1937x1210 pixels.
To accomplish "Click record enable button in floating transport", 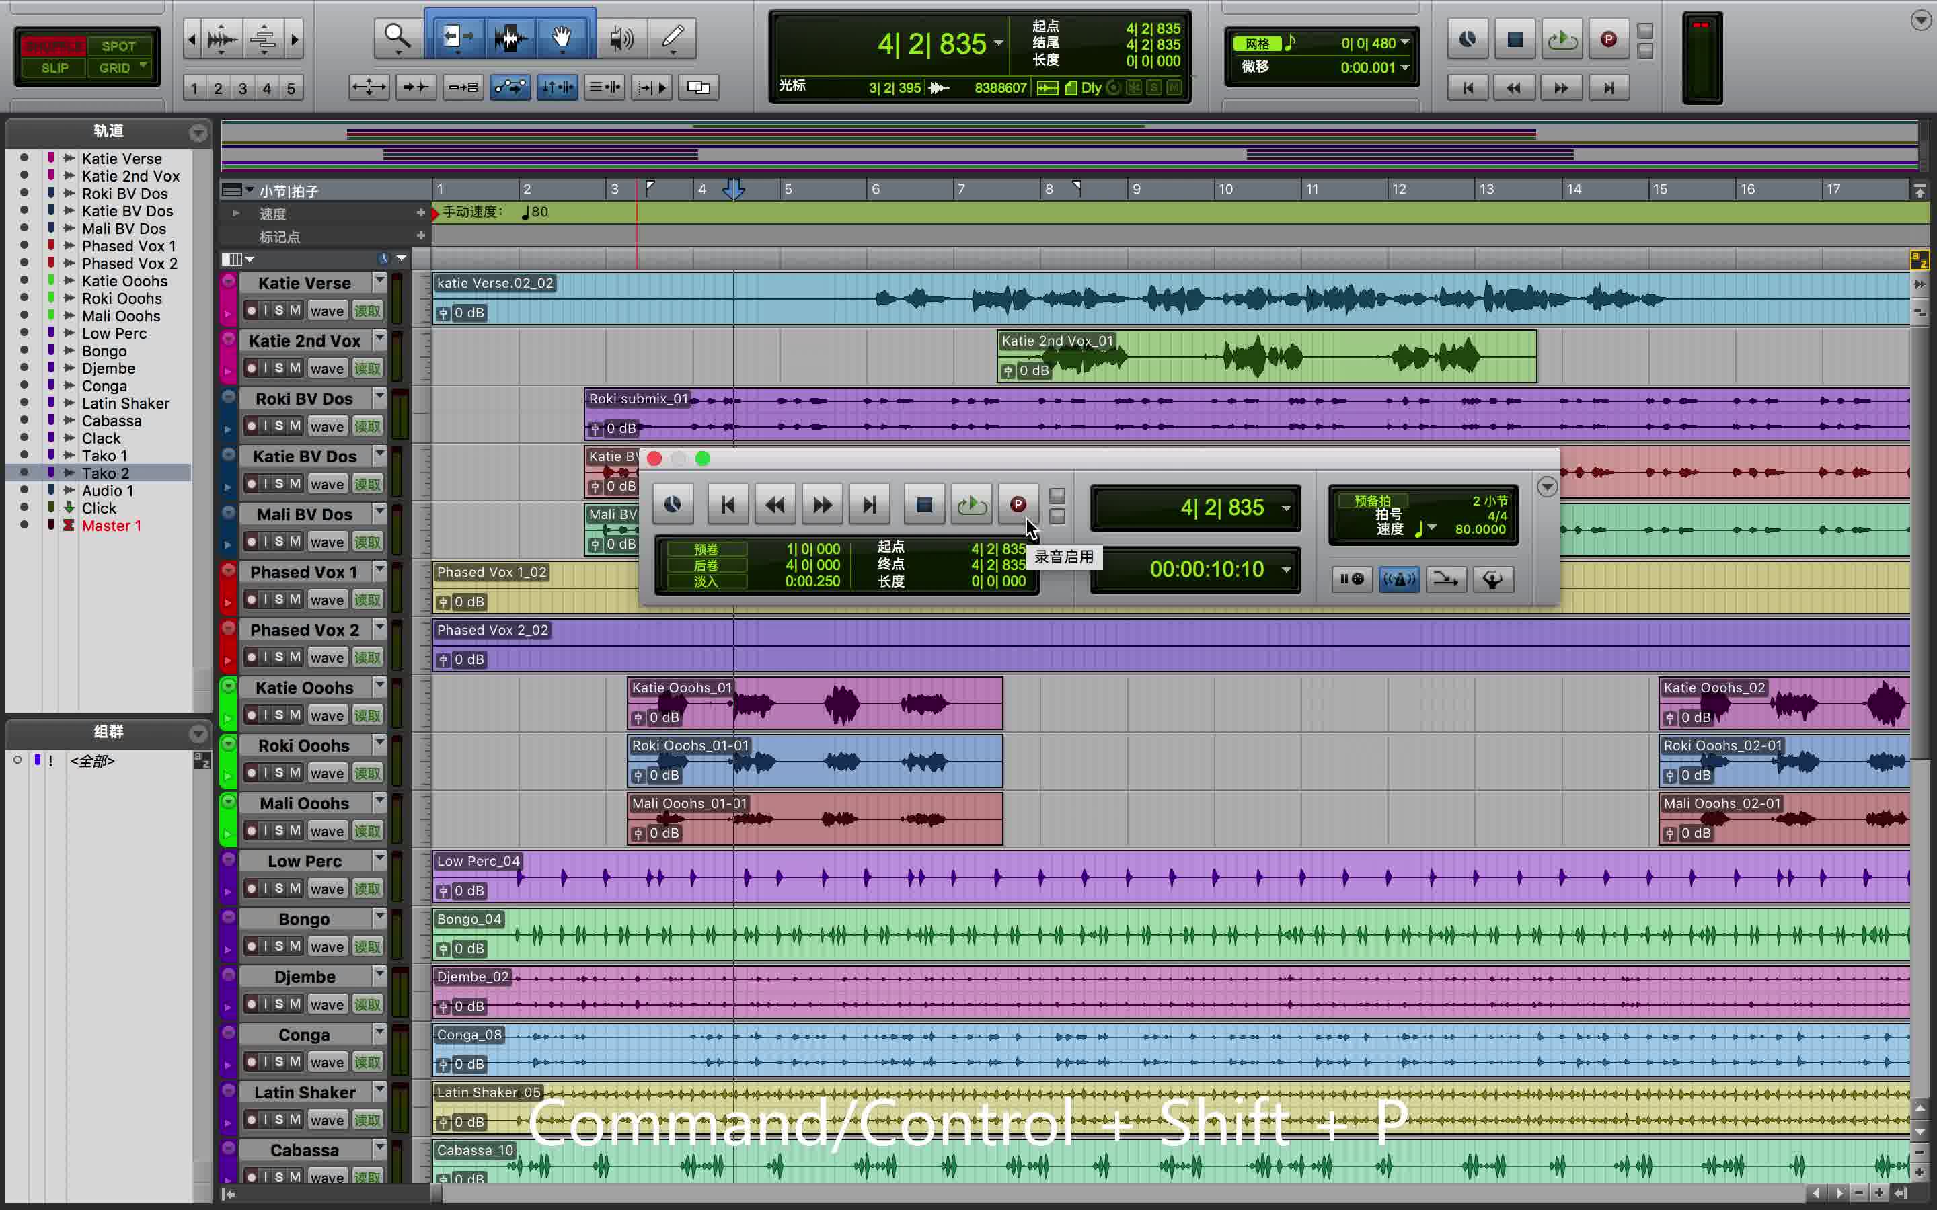I will click(1018, 505).
